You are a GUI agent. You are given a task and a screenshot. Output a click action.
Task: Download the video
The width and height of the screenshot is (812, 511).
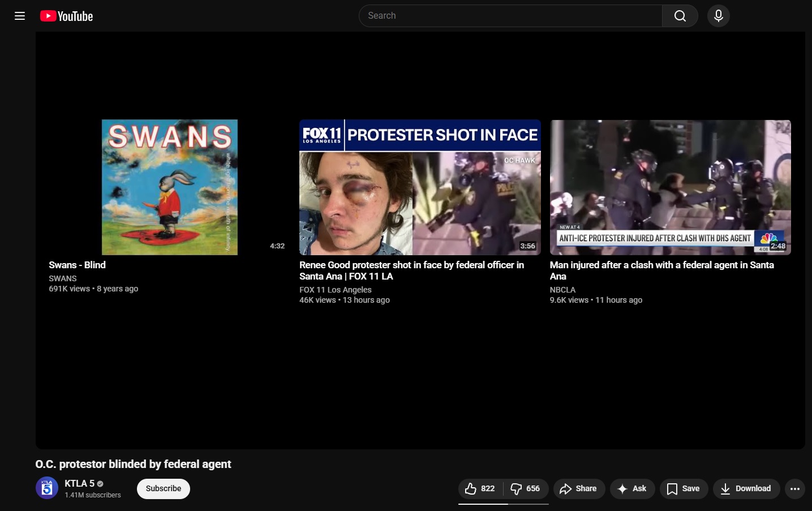point(746,488)
